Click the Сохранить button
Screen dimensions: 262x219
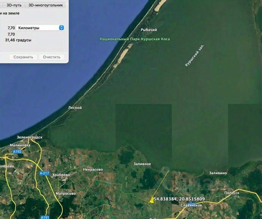coord(23,57)
